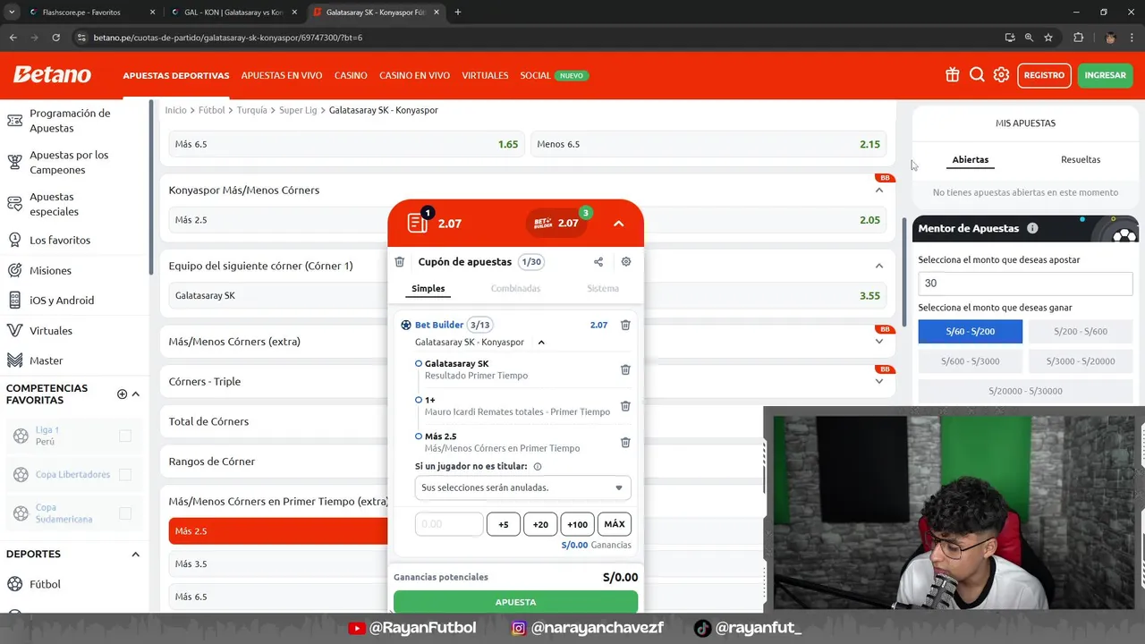Select Más 6.5 odds 1.65

(x=346, y=144)
